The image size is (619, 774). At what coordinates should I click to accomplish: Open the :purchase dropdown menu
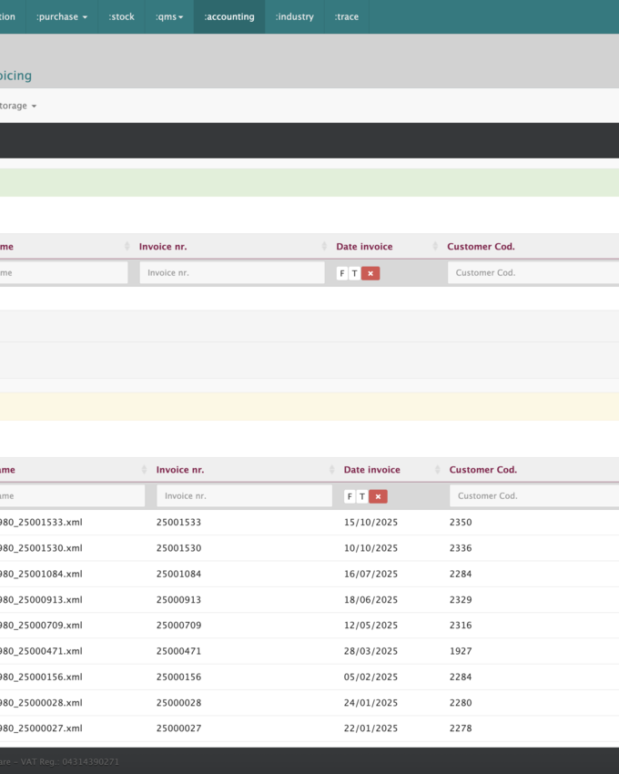pyautogui.click(x=62, y=16)
